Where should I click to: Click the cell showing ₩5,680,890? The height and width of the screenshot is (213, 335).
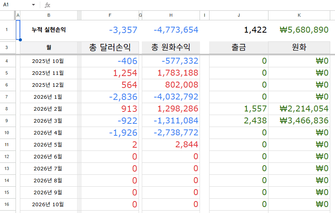[x=299, y=30]
